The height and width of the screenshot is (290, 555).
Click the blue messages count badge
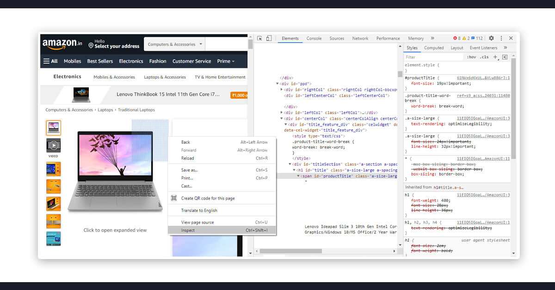(x=477, y=38)
